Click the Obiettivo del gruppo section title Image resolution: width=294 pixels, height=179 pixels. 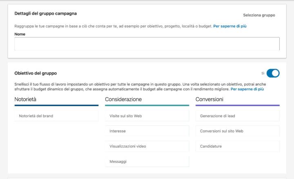click(36, 73)
